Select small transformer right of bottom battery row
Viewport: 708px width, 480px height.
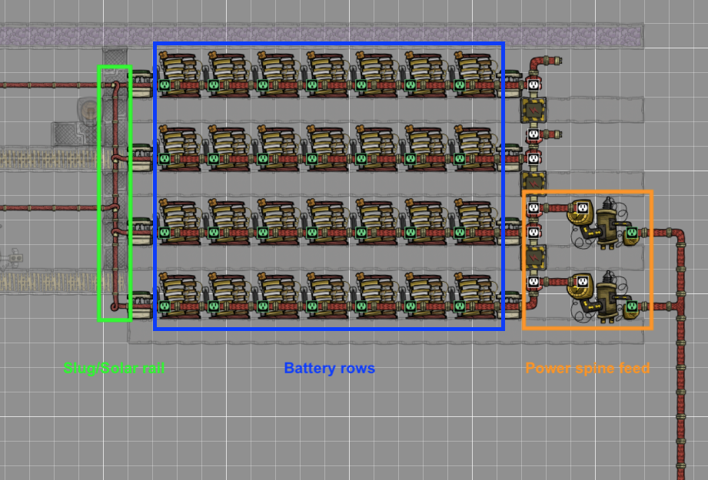click(512, 305)
